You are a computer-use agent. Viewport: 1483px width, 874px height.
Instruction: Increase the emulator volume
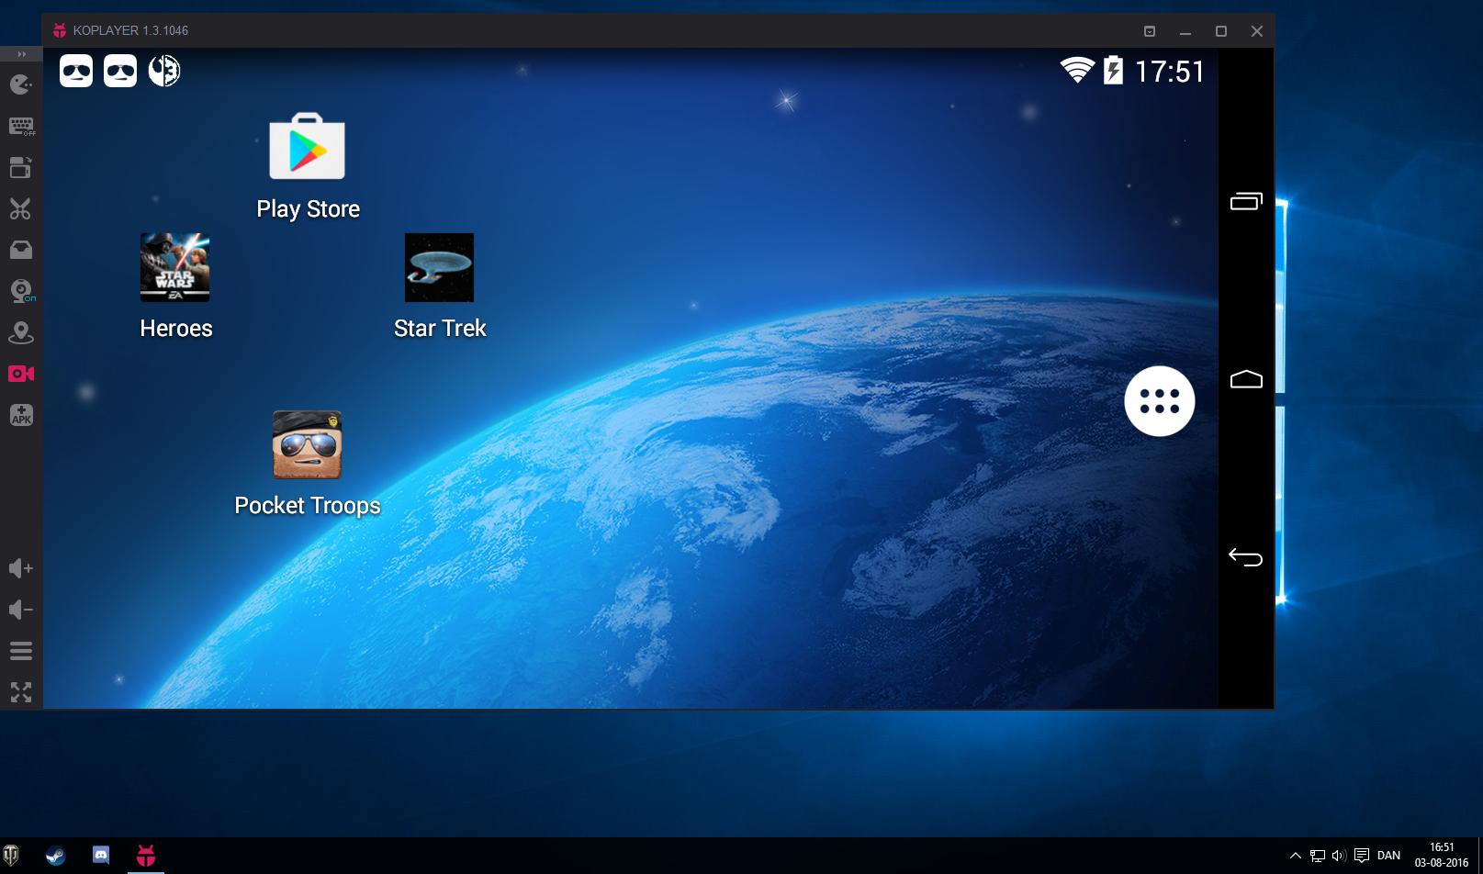[x=20, y=567]
